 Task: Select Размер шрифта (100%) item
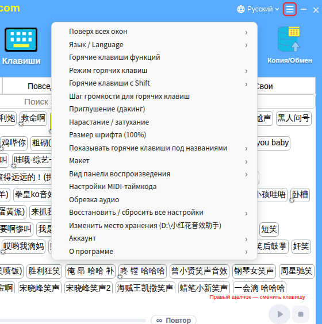(154, 135)
